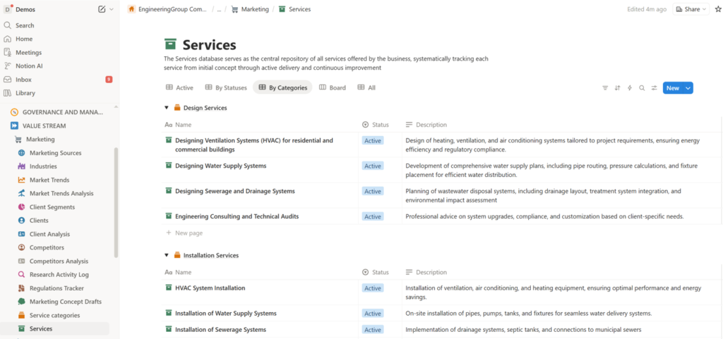Open Notion AI from the sidebar
Viewport: 723px width, 339px height.
[29, 66]
